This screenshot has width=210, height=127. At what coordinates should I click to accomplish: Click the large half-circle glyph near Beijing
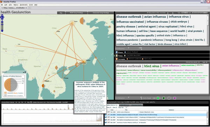coord(82,21)
